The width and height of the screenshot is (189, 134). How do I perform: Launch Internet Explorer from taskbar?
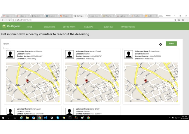pyautogui.click(x=21, y=118)
